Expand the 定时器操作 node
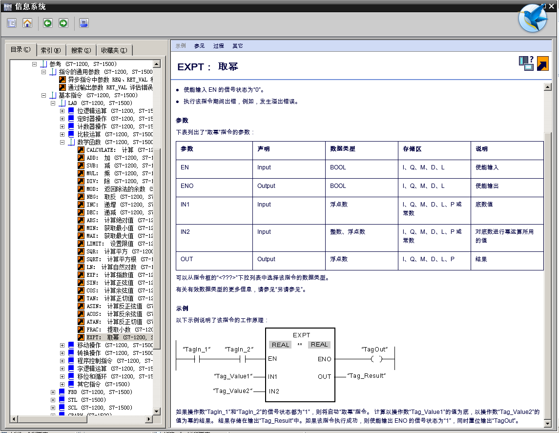Screen dimensions: 559x433 (x=62, y=119)
